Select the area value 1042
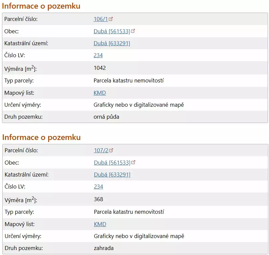 point(100,68)
